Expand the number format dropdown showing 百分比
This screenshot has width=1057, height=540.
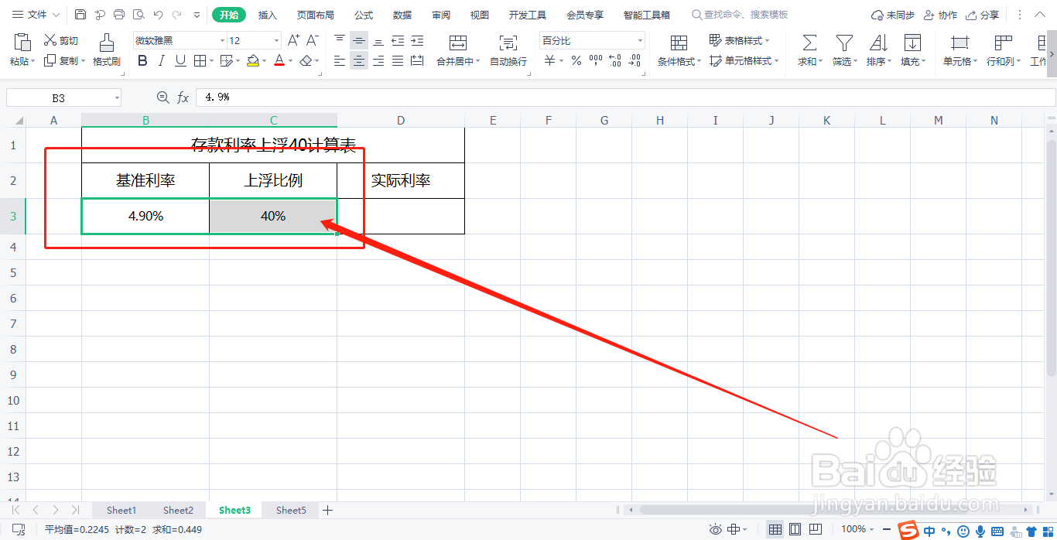(640, 39)
